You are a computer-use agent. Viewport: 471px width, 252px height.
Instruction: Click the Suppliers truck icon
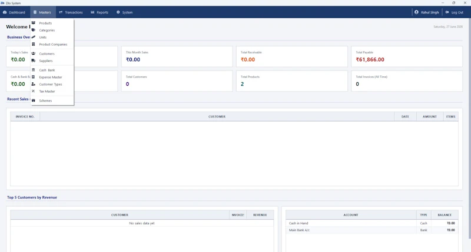point(34,61)
